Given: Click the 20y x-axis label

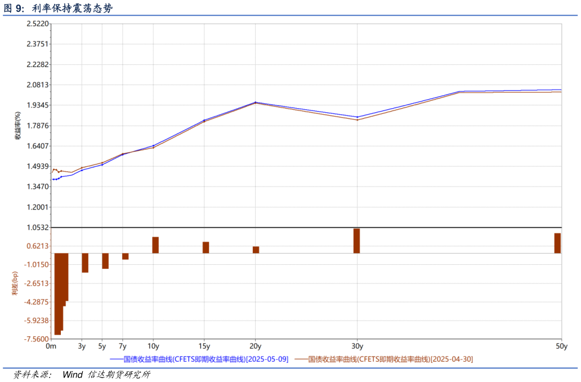Looking at the screenshot, I should (x=255, y=346).
